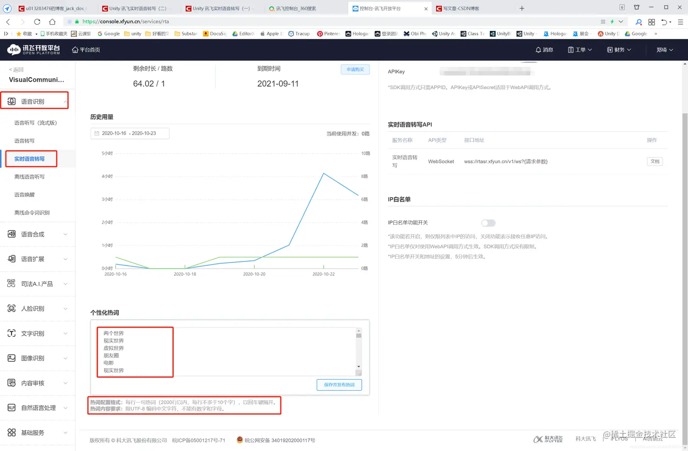Viewport: 688px width, 451px height.
Task: Collapse the 语音识别 section chevron
Action: 66,101
